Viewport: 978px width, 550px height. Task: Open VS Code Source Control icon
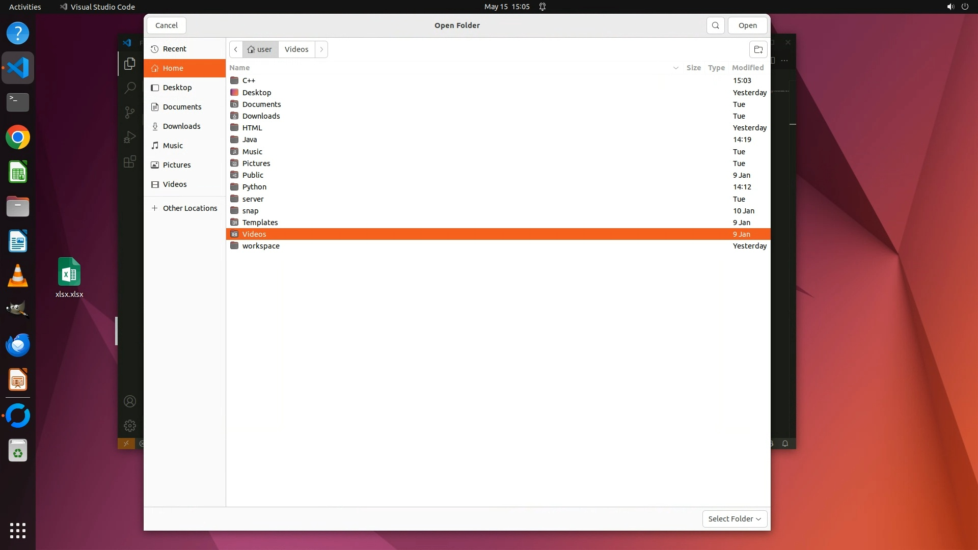click(x=130, y=112)
